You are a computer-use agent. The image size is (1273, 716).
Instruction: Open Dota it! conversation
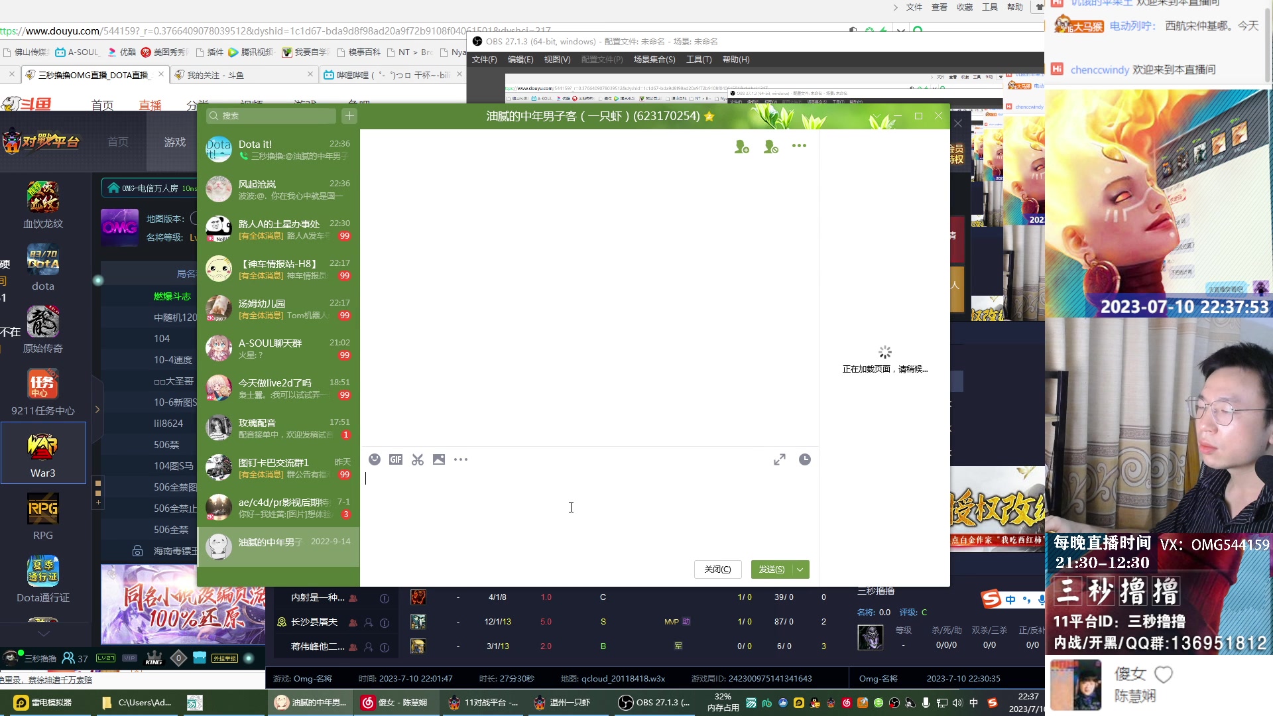pos(278,149)
